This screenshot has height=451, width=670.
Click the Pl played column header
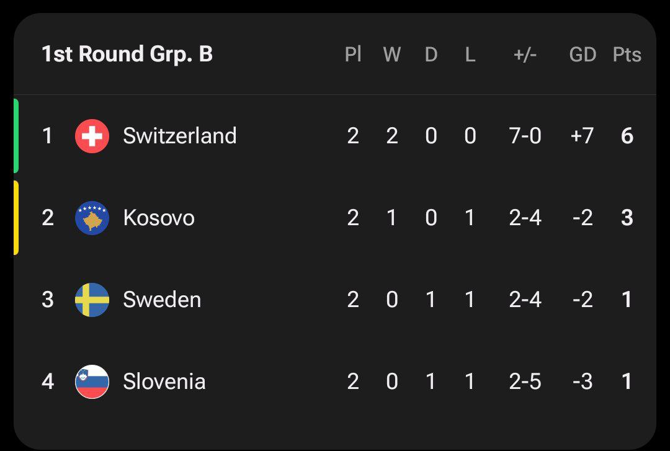pyautogui.click(x=353, y=55)
